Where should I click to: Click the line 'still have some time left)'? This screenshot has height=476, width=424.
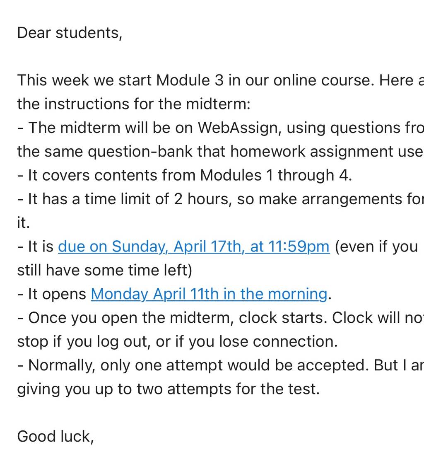coord(105,270)
